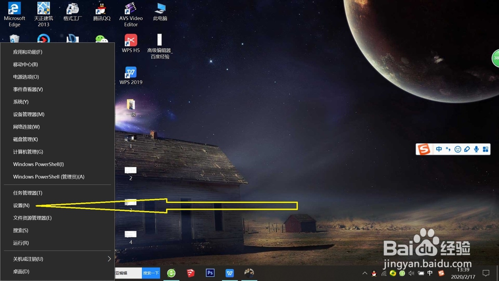Image resolution: width=499 pixels, height=281 pixels.
Task: Open 磁盘管理(K)
Action: click(x=57, y=139)
